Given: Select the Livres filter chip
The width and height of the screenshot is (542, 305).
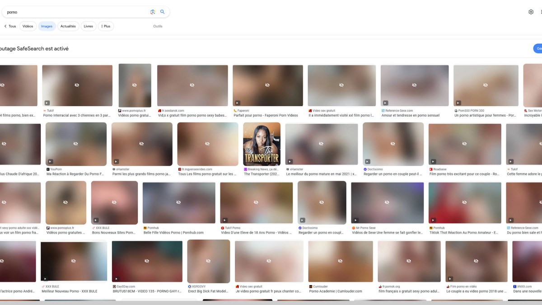Looking at the screenshot, I should click(89, 26).
